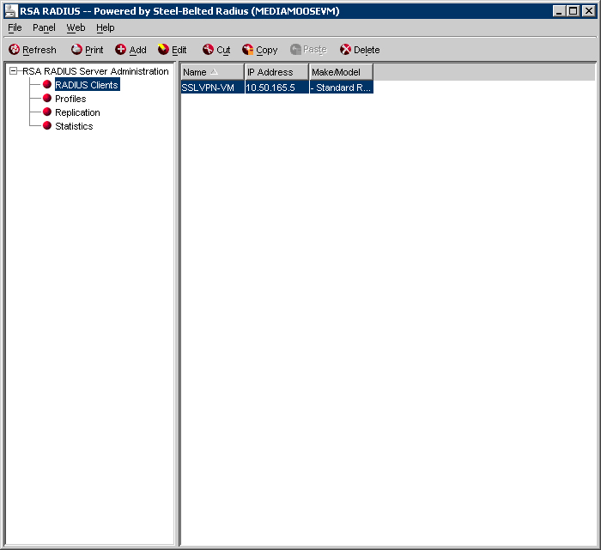Sort by the Make/Model column header
This screenshot has width=601, height=550.
(341, 72)
